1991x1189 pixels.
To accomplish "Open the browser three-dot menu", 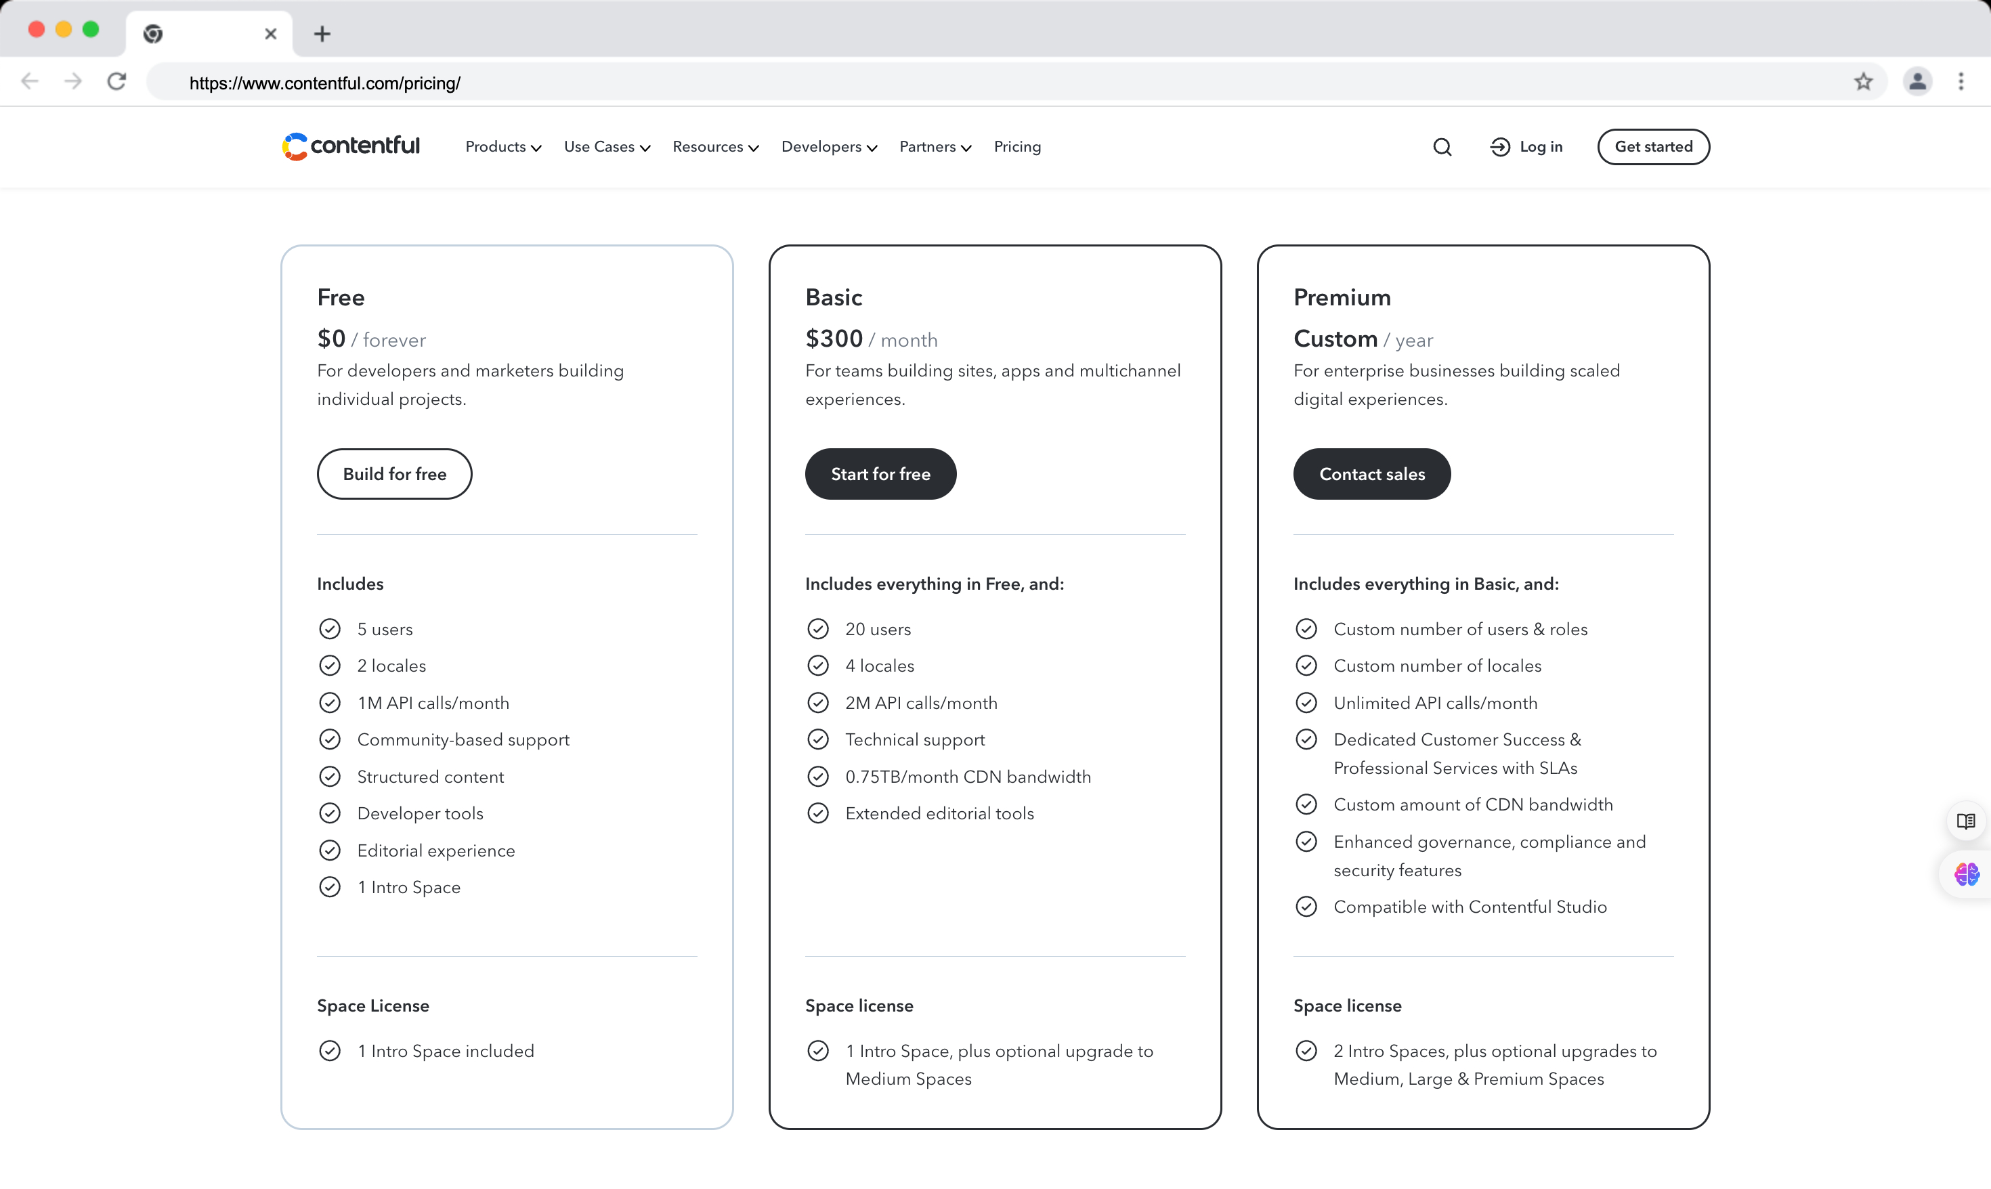I will [x=1961, y=82].
